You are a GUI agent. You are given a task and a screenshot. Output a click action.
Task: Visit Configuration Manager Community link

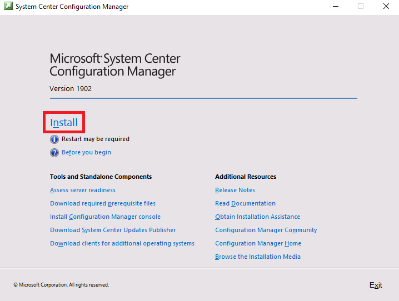pos(266,230)
